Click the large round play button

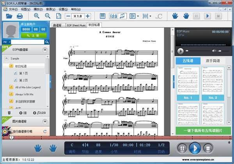[195, 148]
